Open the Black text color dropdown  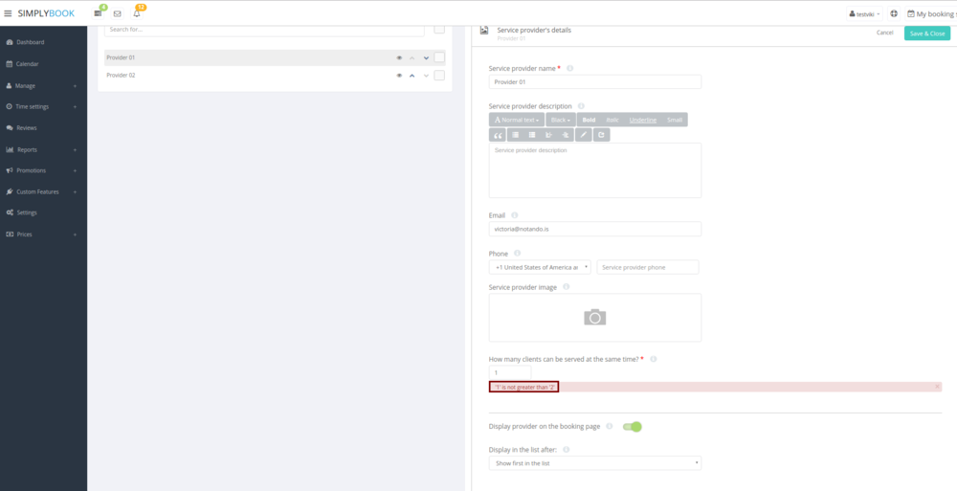[561, 120]
